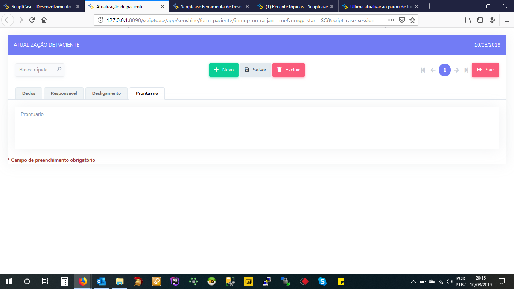This screenshot has width=514, height=289.
Task: Click the Busca rápida search field
Action: pyautogui.click(x=36, y=70)
